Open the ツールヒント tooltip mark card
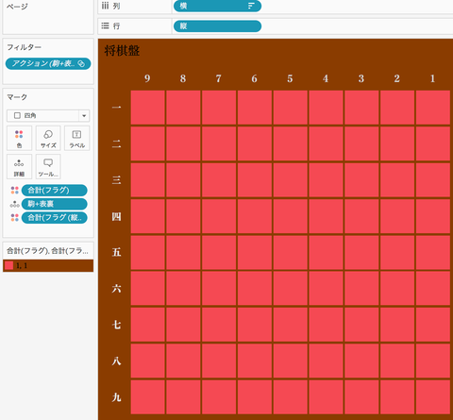 pyautogui.click(x=48, y=167)
